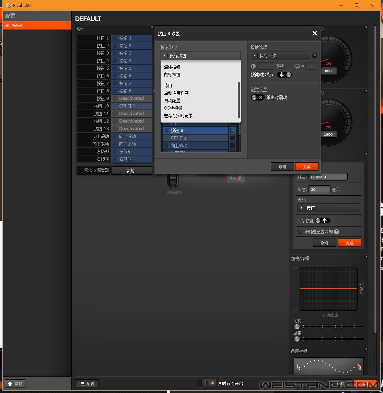Screen dimensions: 383x393
Task: Collapse the 鼠标按钮 binding dropdown
Action: (x=200, y=56)
